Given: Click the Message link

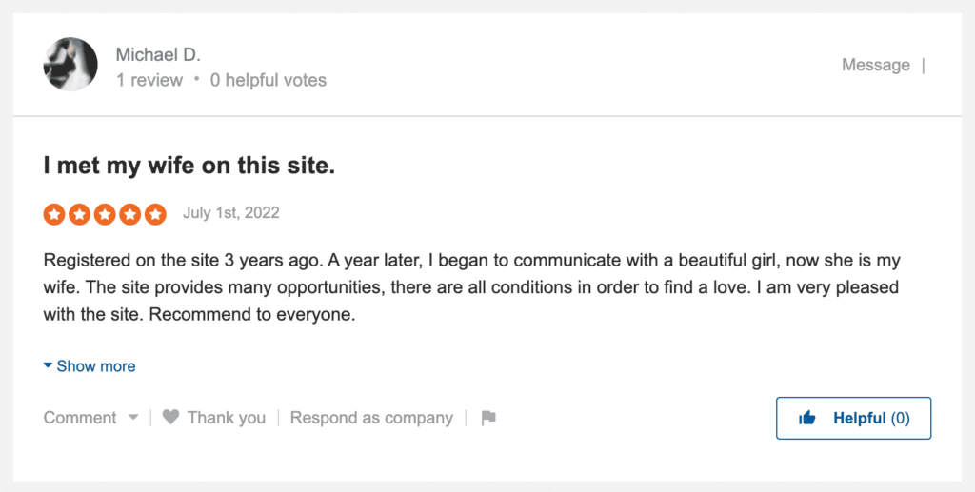Looking at the screenshot, I should coord(876,65).
